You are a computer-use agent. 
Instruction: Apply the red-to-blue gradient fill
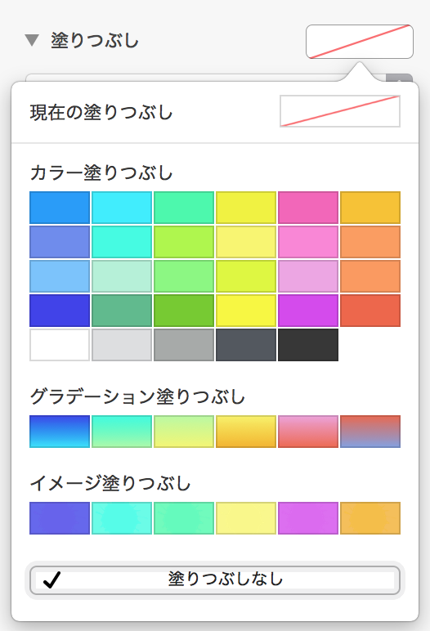(x=370, y=432)
